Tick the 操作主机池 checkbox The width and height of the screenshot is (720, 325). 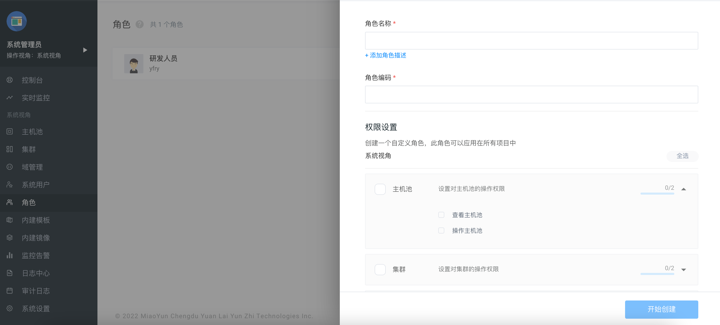(441, 230)
